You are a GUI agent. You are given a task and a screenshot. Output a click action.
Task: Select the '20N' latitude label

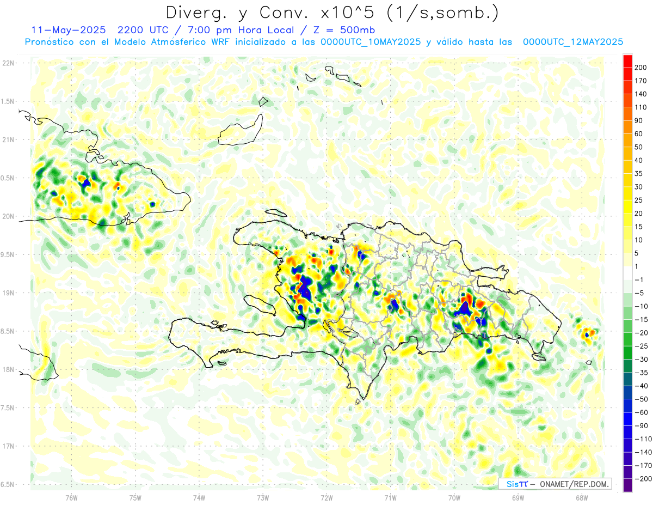(x=8, y=216)
